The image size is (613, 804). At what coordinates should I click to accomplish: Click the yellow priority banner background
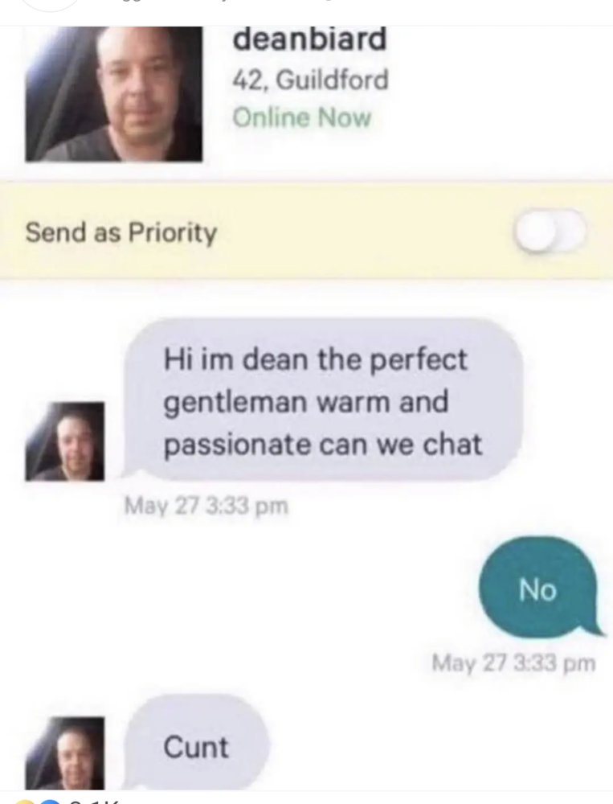click(307, 232)
